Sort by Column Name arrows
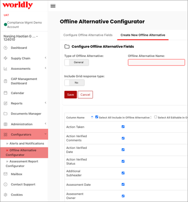This screenshot has width=188, height=202. click(x=92, y=117)
